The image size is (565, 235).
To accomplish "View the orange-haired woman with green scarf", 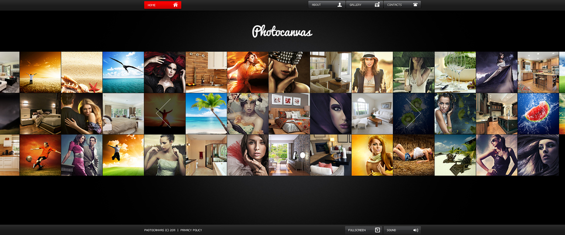I will tap(372, 155).
